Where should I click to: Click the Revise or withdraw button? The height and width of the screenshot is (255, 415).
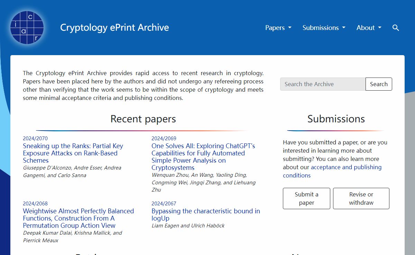[361, 198]
